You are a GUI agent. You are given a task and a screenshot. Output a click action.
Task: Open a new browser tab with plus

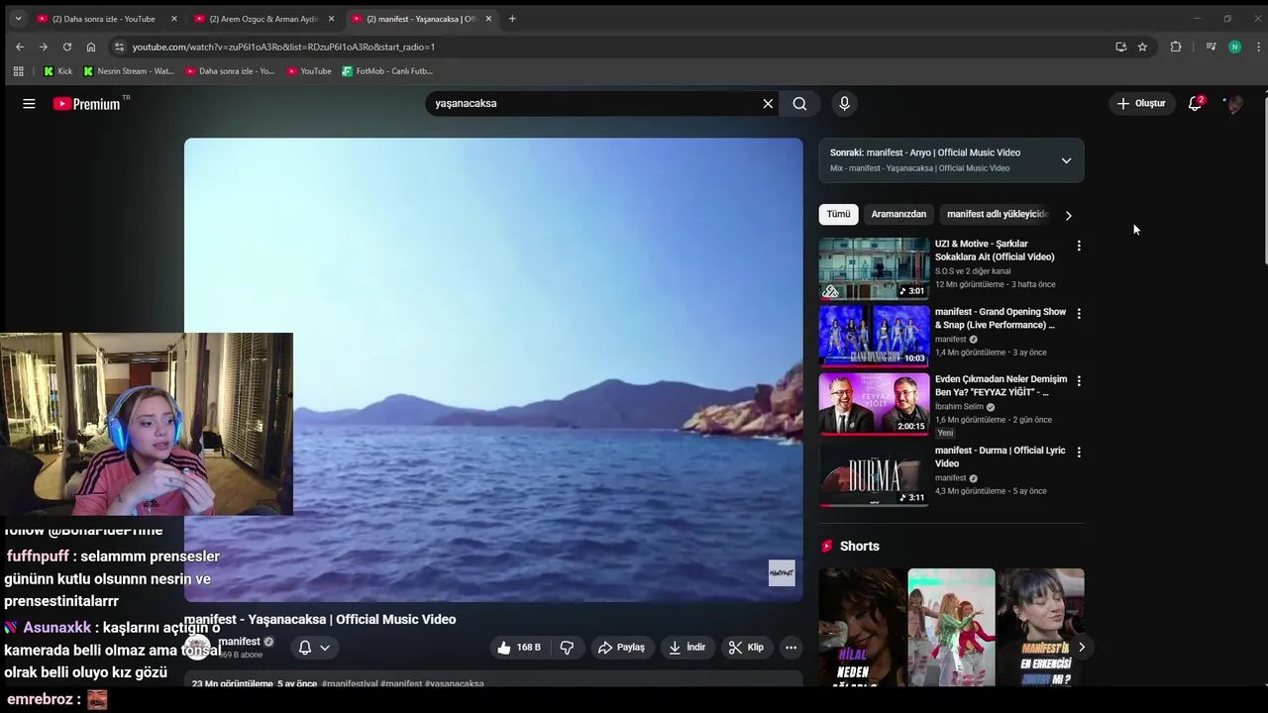point(512,19)
